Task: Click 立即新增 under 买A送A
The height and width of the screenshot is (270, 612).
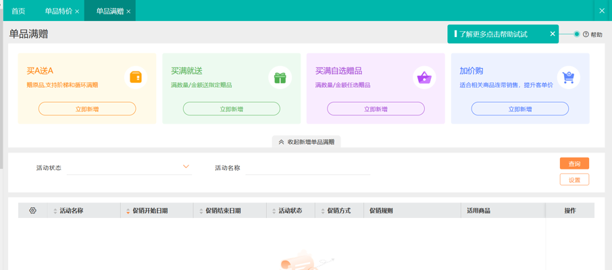Action: pos(87,109)
